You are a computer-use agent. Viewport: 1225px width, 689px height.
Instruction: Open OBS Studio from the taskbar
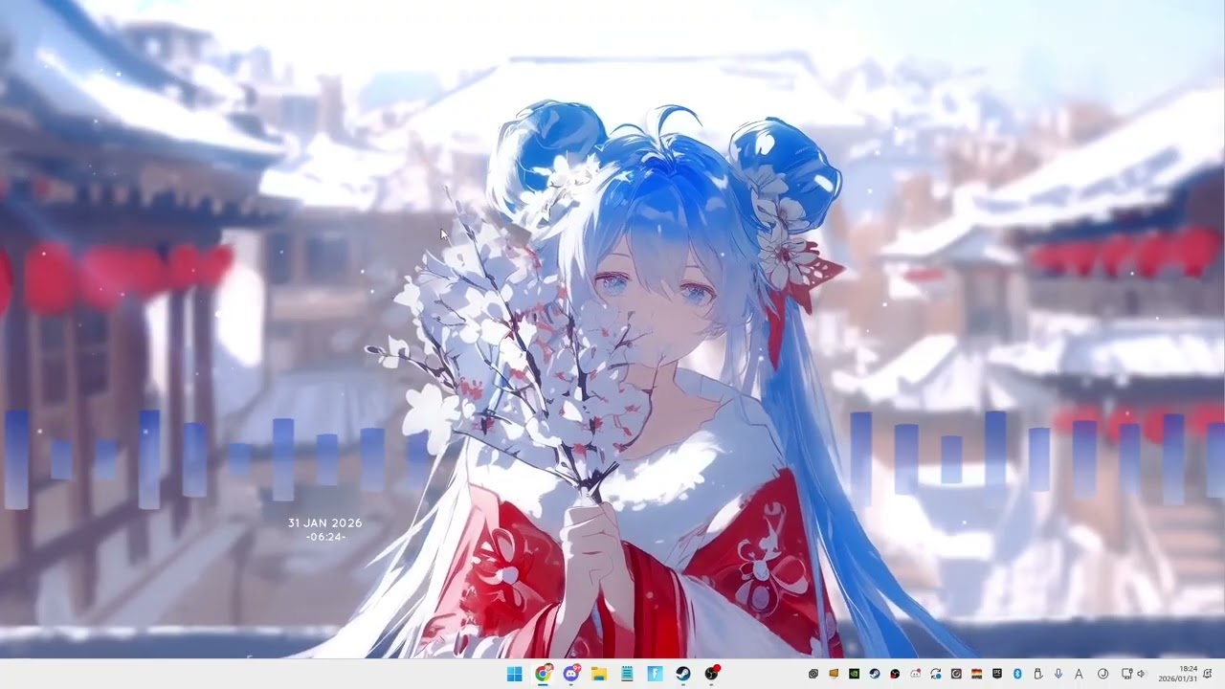711,674
